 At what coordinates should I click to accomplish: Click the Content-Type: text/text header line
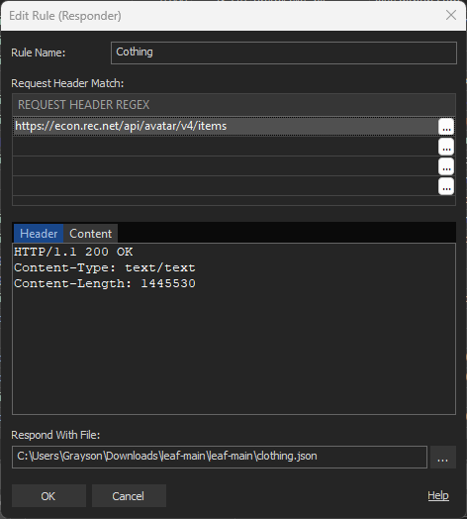[105, 267]
